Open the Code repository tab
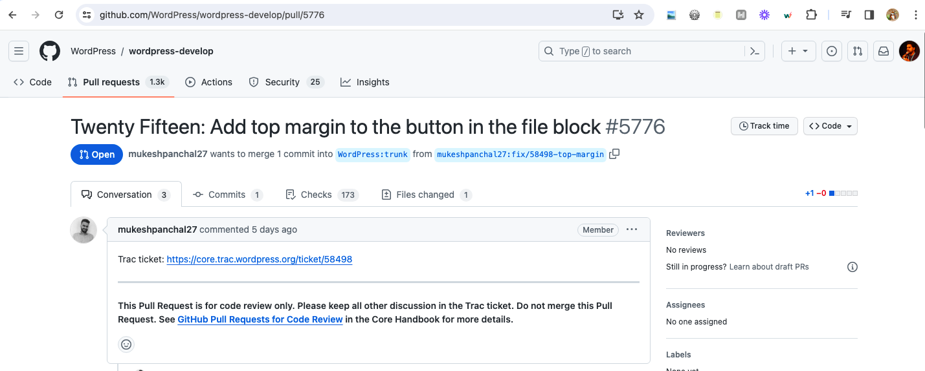The image size is (925, 371). [x=32, y=82]
